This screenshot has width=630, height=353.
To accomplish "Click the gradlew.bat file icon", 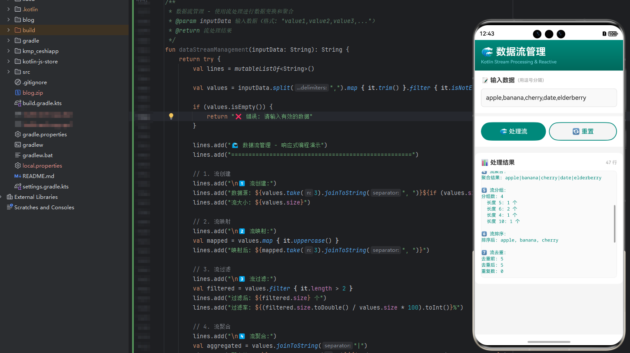I will click(x=18, y=155).
